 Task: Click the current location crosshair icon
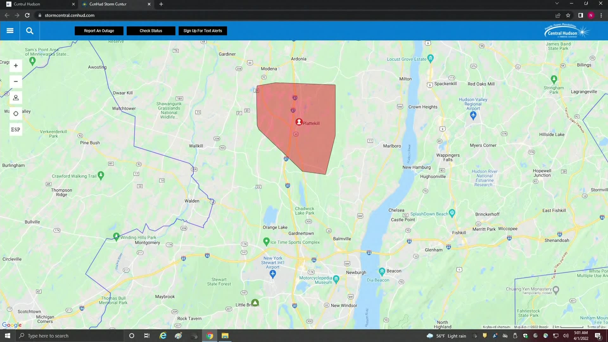pyautogui.click(x=16, y=113)
